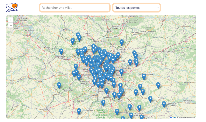Expand filter using the dropdown chevron
206x122 pixels.
click(x=158, y=8)
